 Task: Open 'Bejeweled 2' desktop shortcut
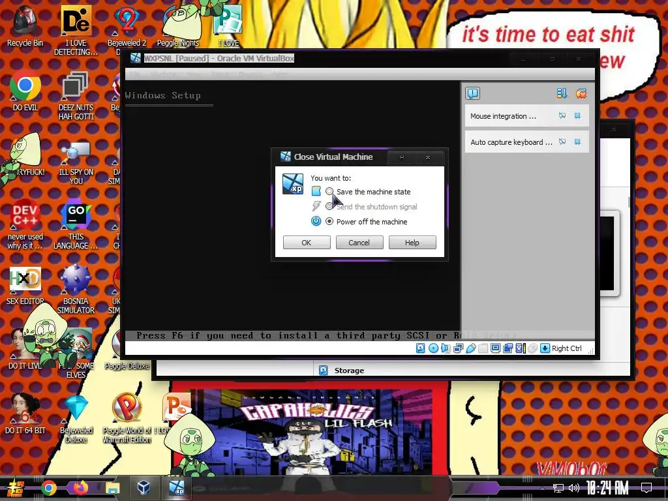[x=127, y=26]
